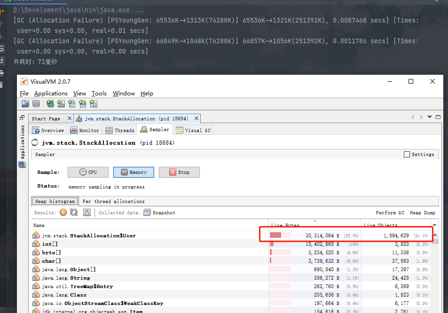The width and height of the screenshot is (448, 313).
Task: Click the histogram scrollbar up arrow
Action: click(435, 235)
